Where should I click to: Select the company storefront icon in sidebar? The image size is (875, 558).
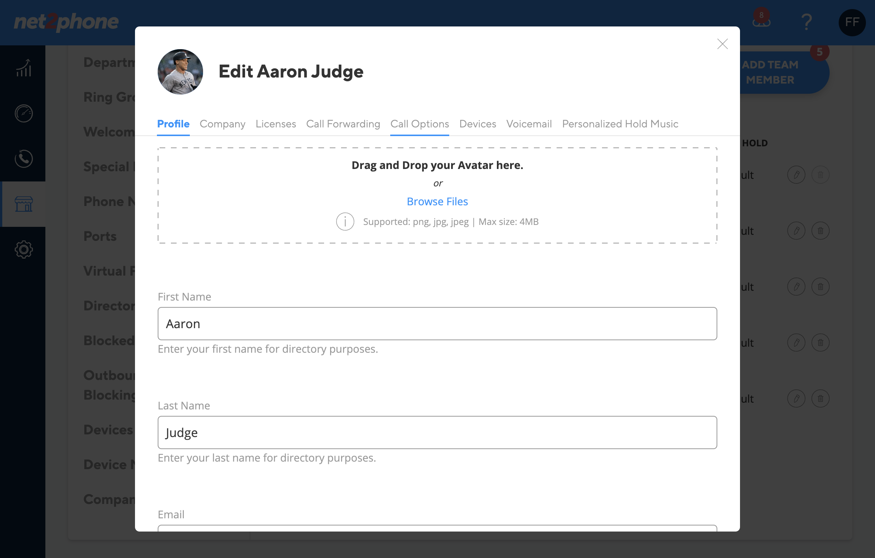[23, 204]
